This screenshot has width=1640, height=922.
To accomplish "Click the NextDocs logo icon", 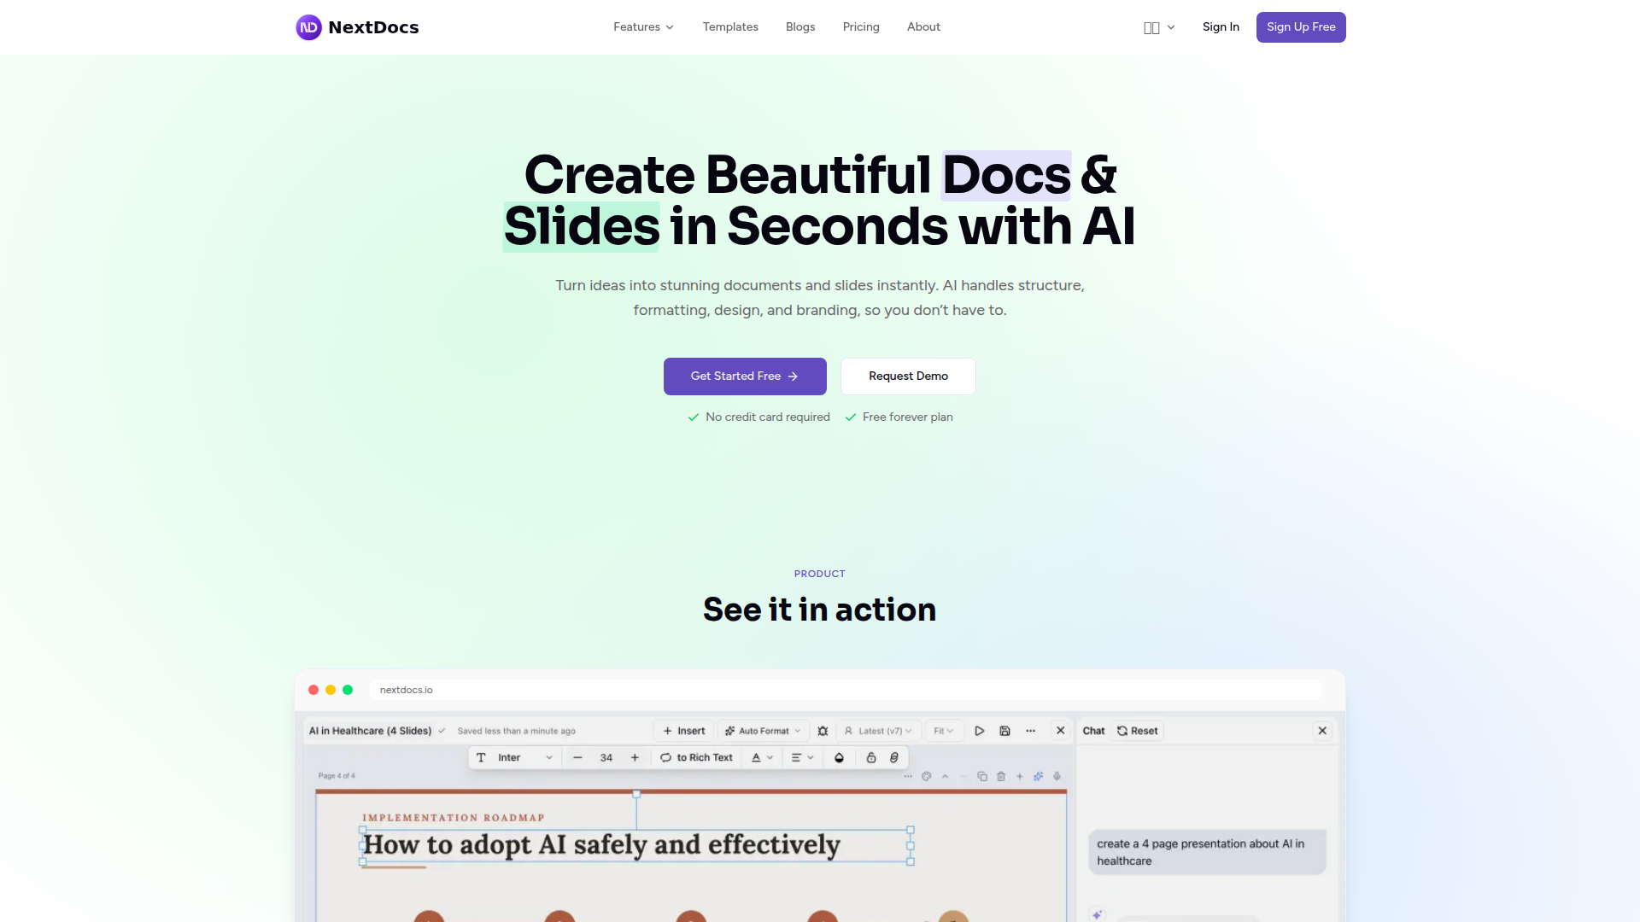I will [308, 27].
